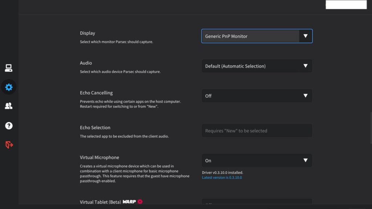Screen dimensions: 372x209
Task: Click the disabled Echo Selection field
Action: click(x=257, y=131)
